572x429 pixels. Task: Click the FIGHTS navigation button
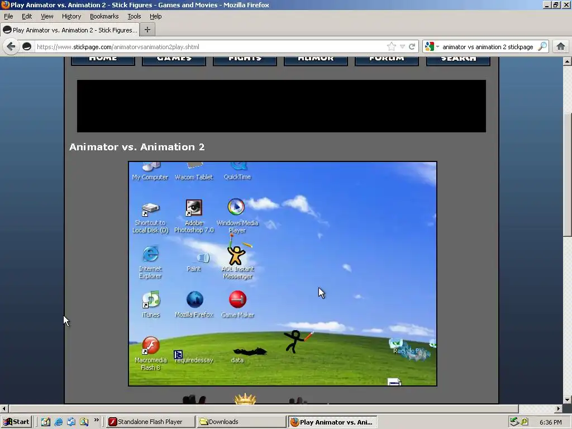click(245, 60)
